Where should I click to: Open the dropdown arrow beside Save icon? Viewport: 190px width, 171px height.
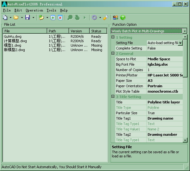[x=33, y=17]
